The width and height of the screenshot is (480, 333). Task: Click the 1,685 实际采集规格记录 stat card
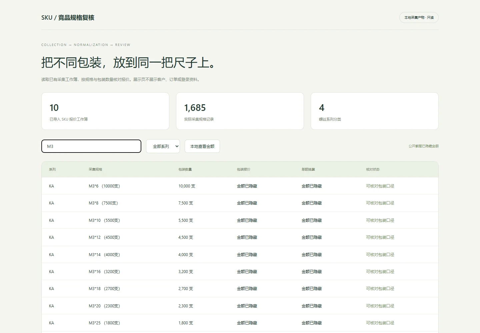click(x=240, y=111)
